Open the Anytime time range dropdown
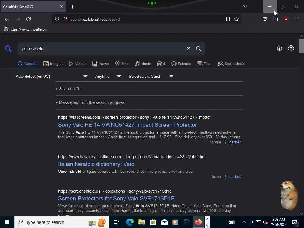 tap(108, 76)
